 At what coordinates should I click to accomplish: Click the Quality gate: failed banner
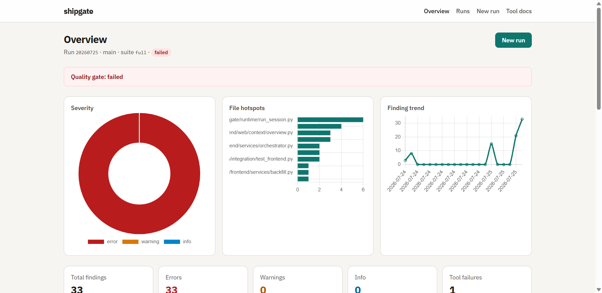(297, 77)
